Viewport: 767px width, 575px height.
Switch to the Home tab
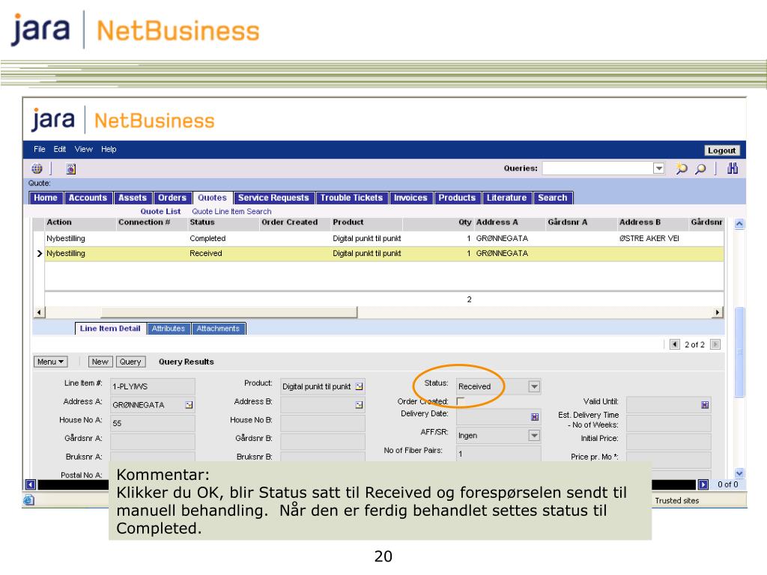coord(46,198)
